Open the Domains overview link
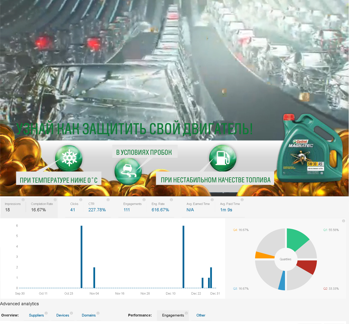Image resolution: width=349 pixels, height=324 pixels. (89, 315)
